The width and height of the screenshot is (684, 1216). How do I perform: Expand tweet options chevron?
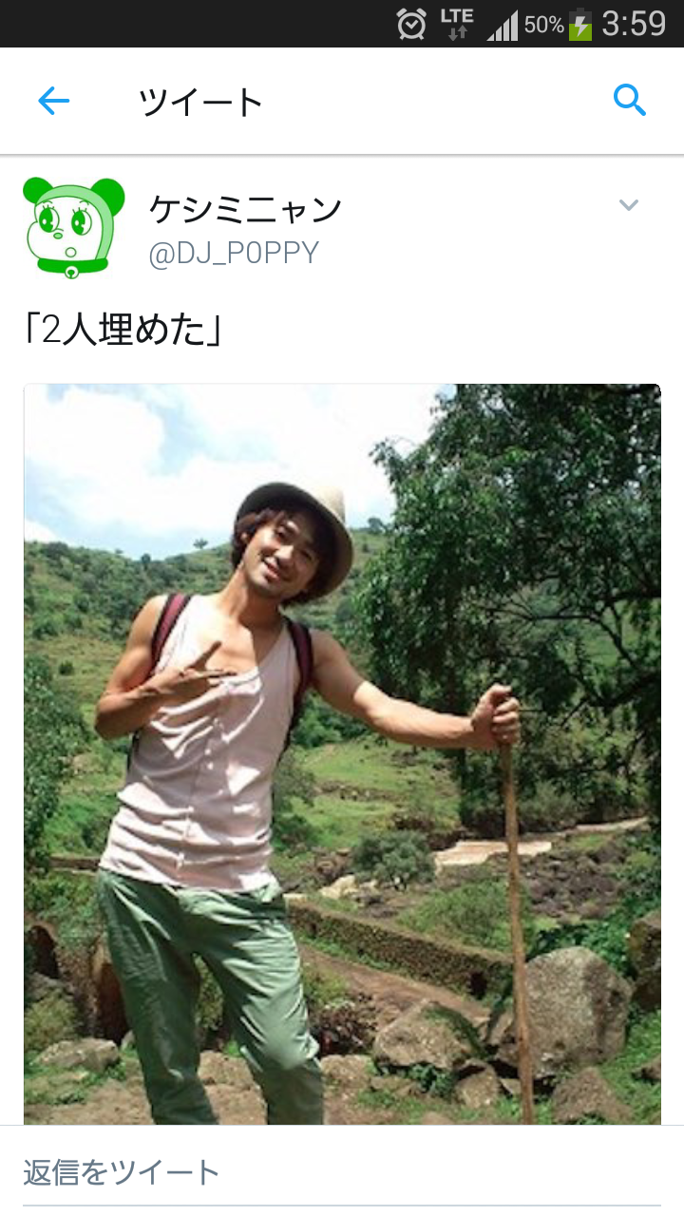click(629, 204)
